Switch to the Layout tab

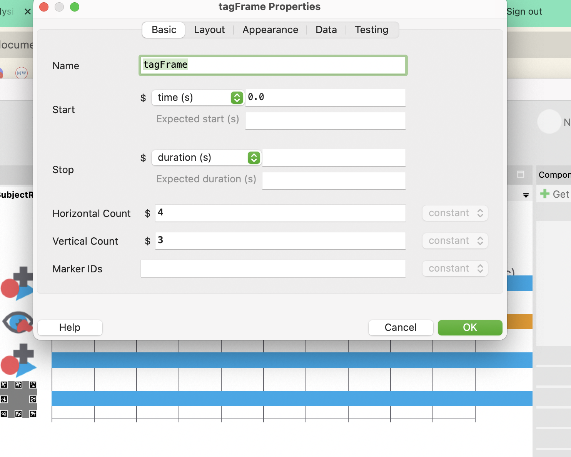[209, 30]
